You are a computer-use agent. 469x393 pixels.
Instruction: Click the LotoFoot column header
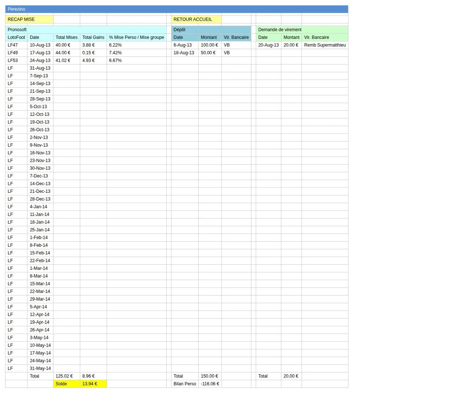[16, 37]
